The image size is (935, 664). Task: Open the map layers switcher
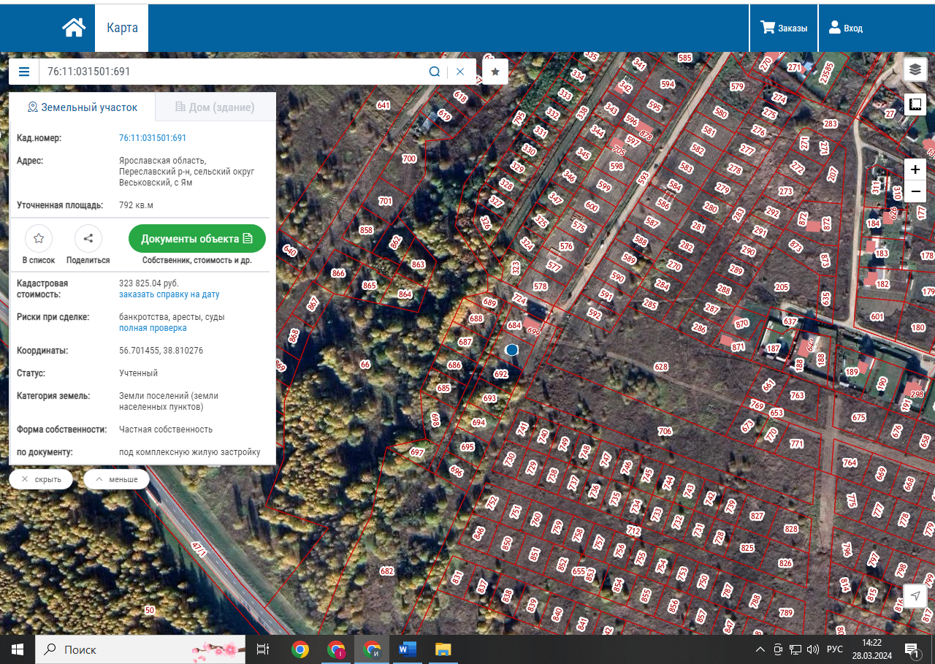(915, 69)
